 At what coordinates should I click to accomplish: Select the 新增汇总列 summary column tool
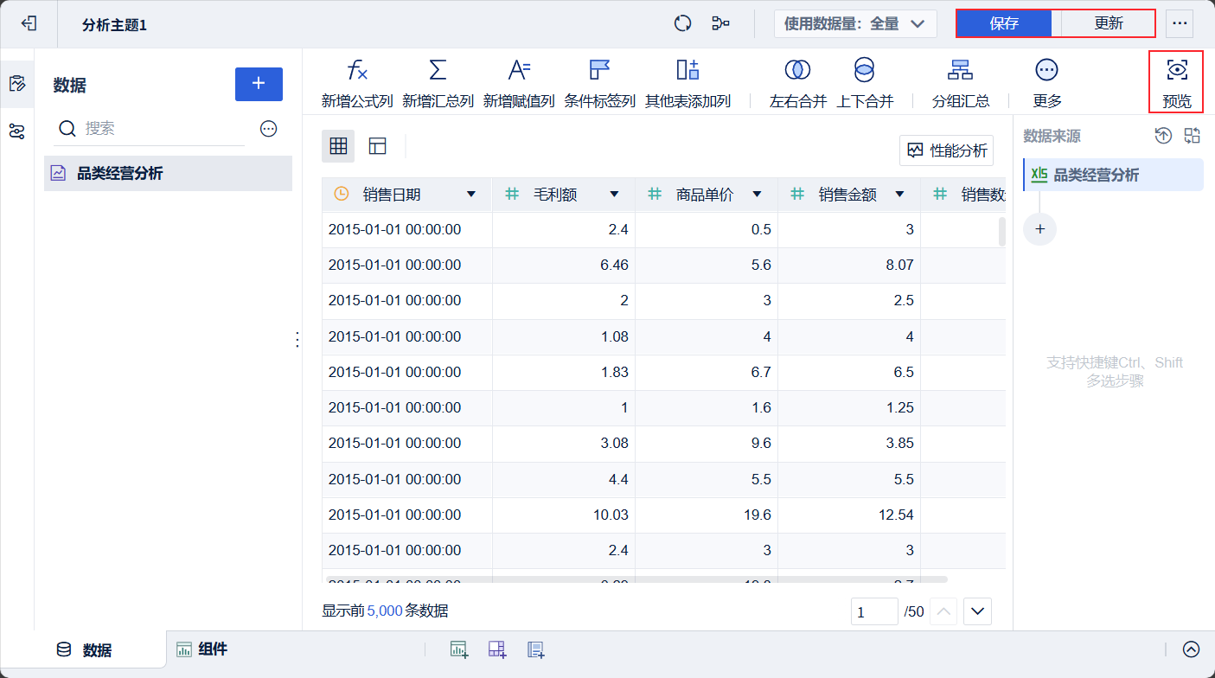tap(438, 71)
